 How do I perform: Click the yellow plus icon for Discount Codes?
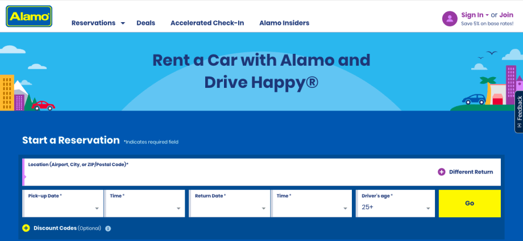[26, 228]
